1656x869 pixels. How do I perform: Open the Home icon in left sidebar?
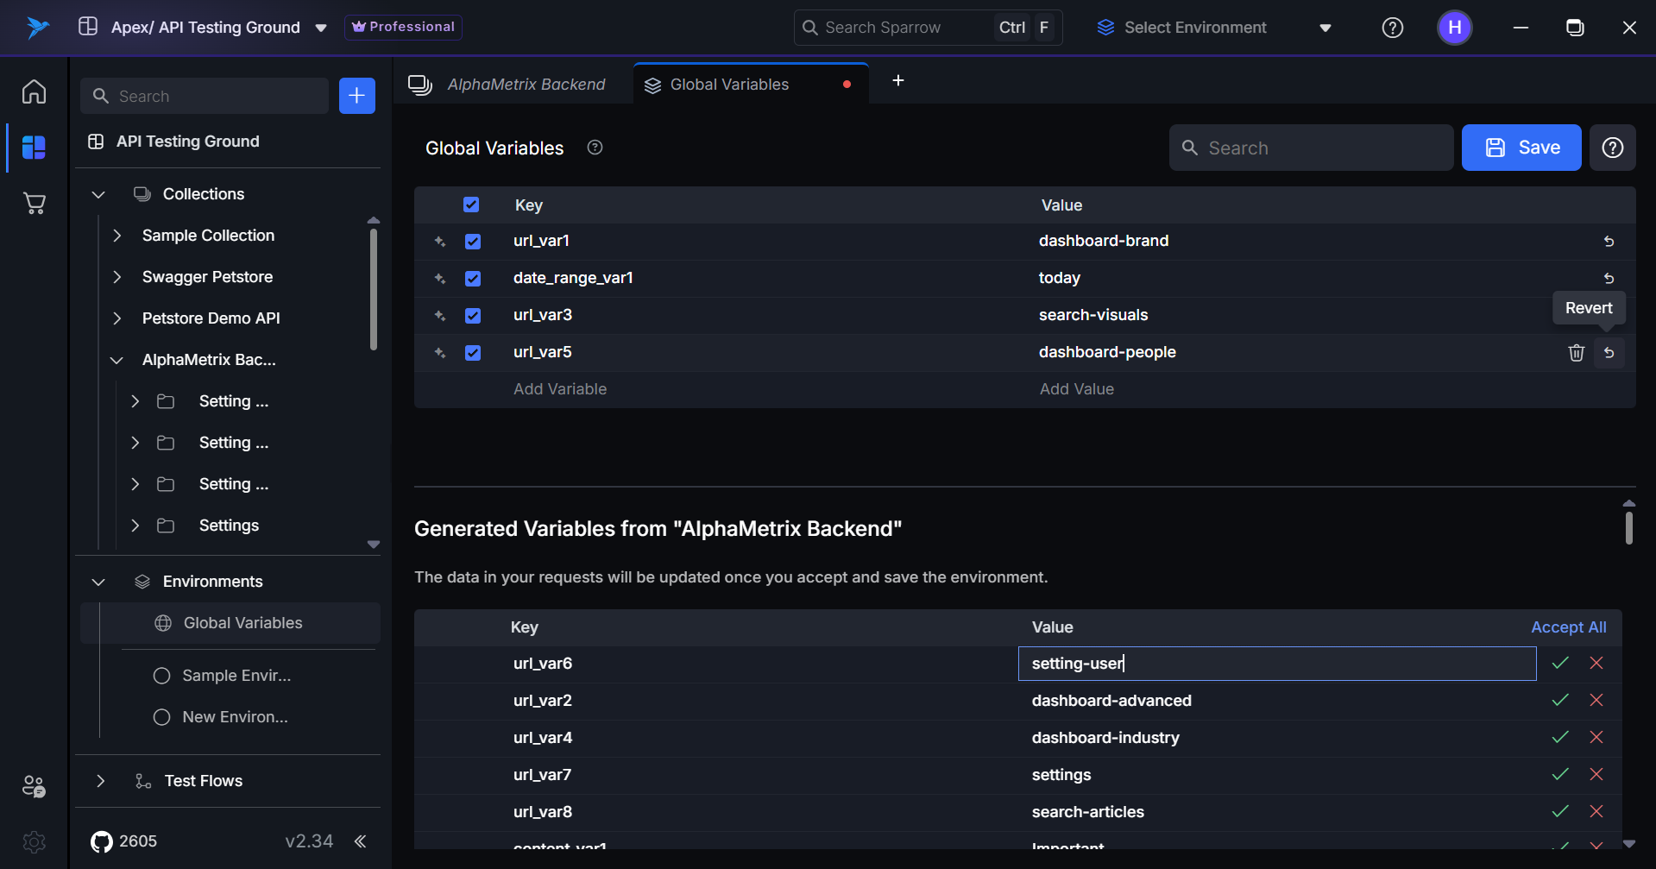point(34,91)
